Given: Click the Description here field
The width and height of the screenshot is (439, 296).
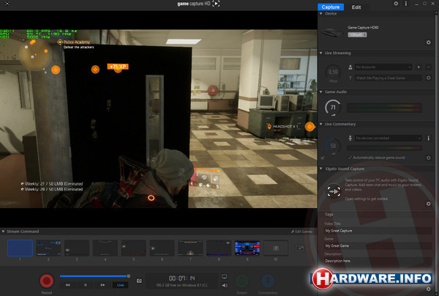Looking at the screenshot, I should pos(378,261).
